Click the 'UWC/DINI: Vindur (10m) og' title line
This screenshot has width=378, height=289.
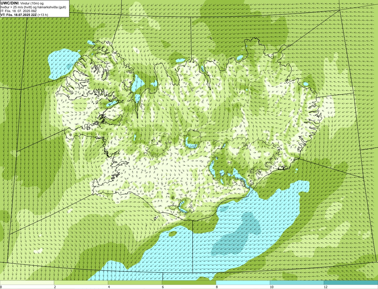[x=22, y=3]
